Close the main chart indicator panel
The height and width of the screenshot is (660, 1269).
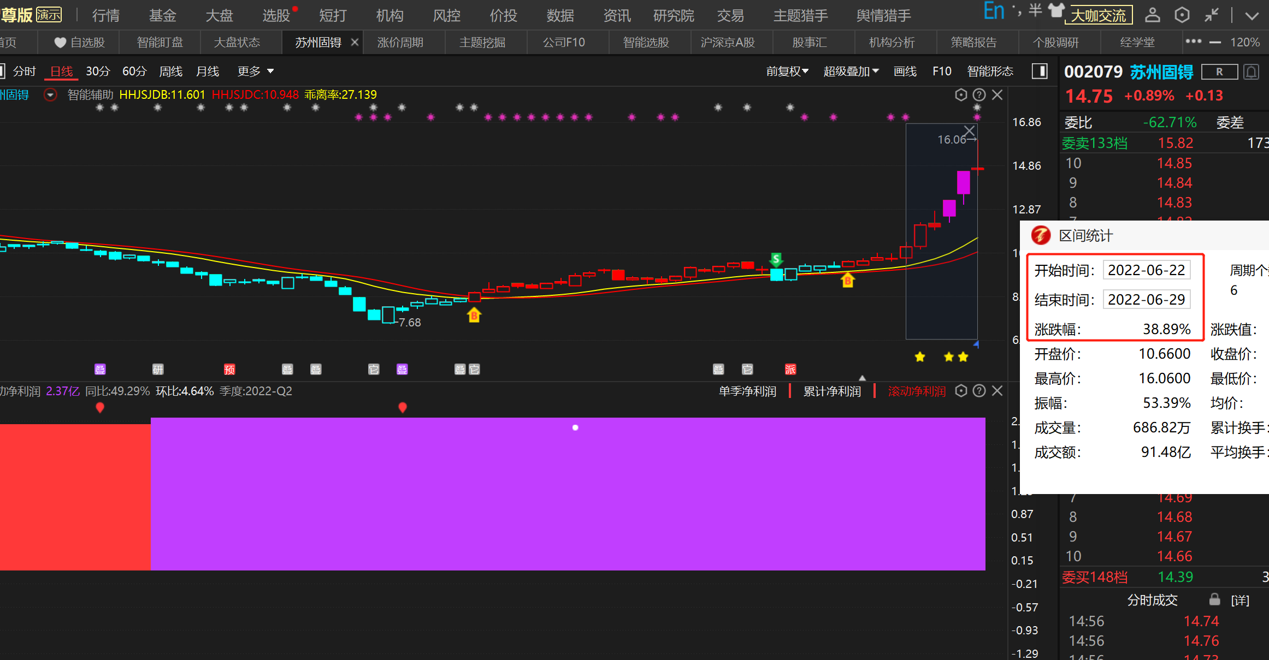tap(998, 95)
